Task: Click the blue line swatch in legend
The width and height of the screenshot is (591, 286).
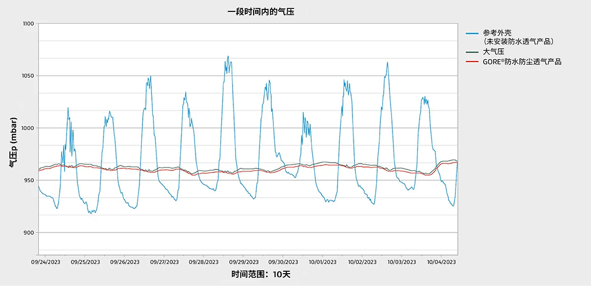Action: coord(472,33)
